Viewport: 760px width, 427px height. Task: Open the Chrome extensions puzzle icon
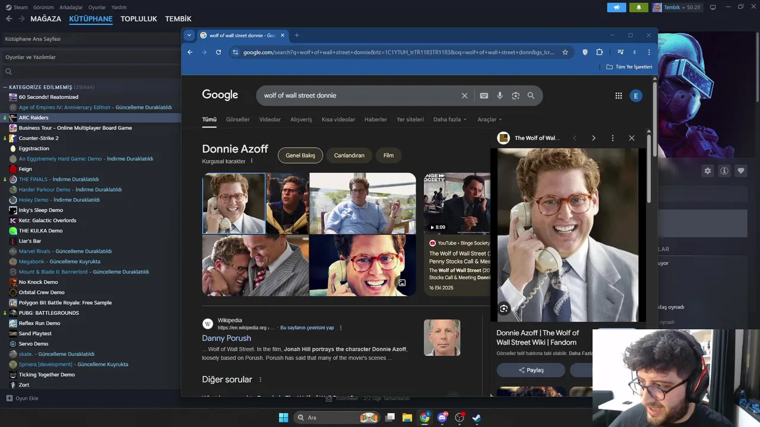pyautogui.click(x=599, y=52)
